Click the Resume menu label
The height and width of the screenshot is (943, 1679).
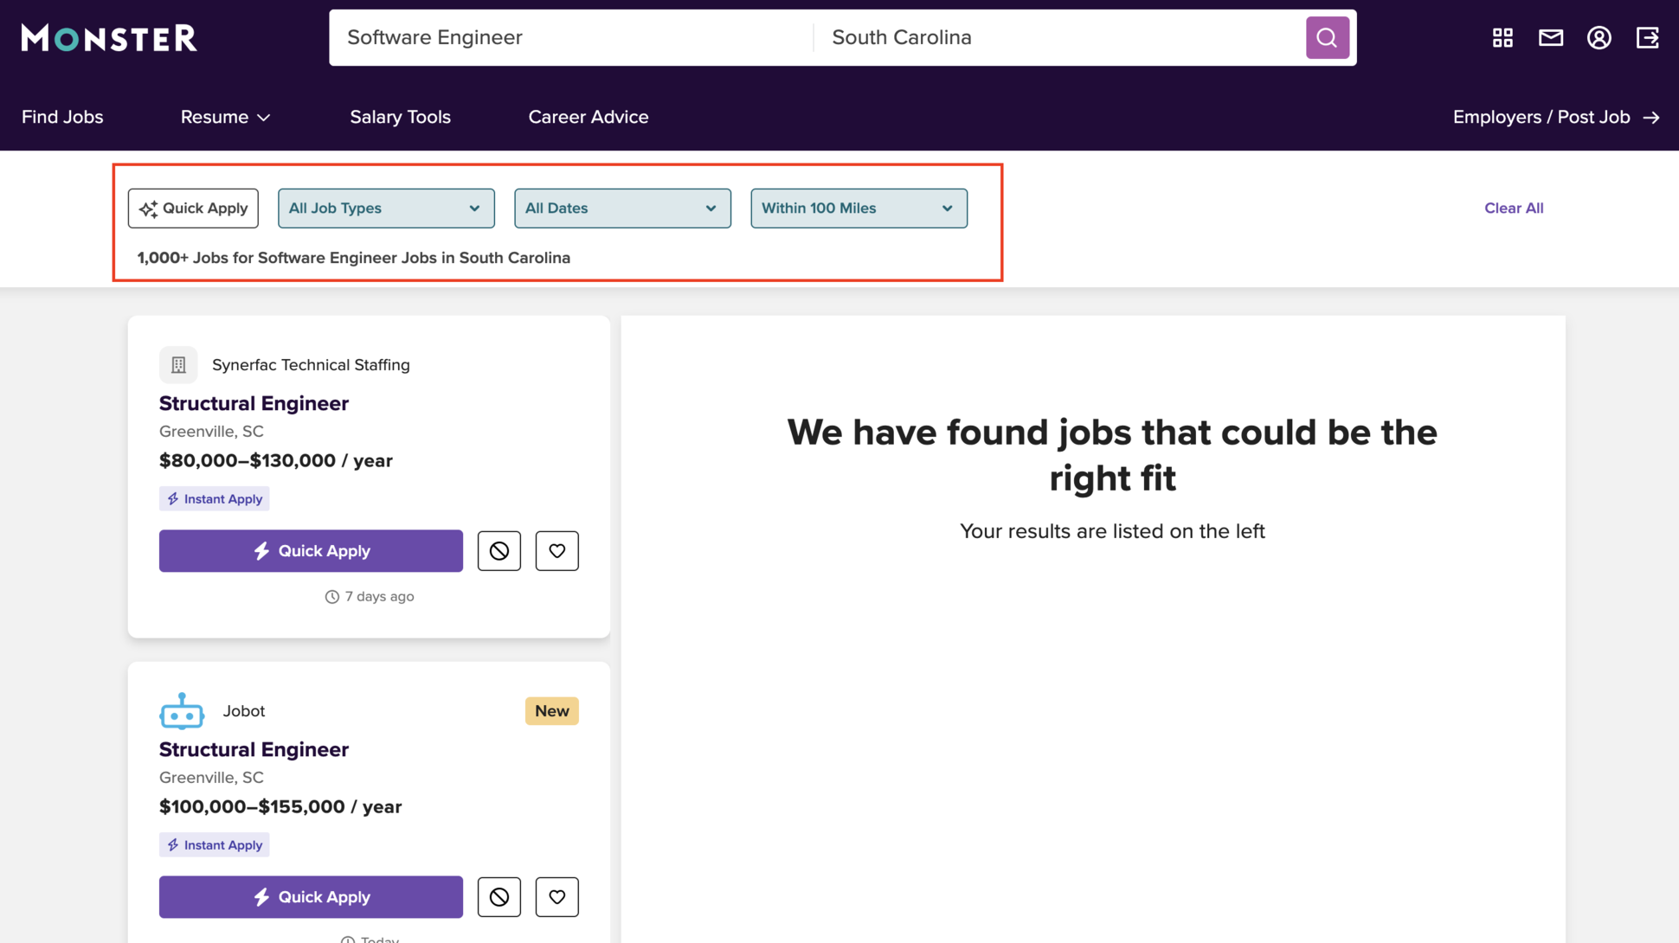(x=215, y=117)
